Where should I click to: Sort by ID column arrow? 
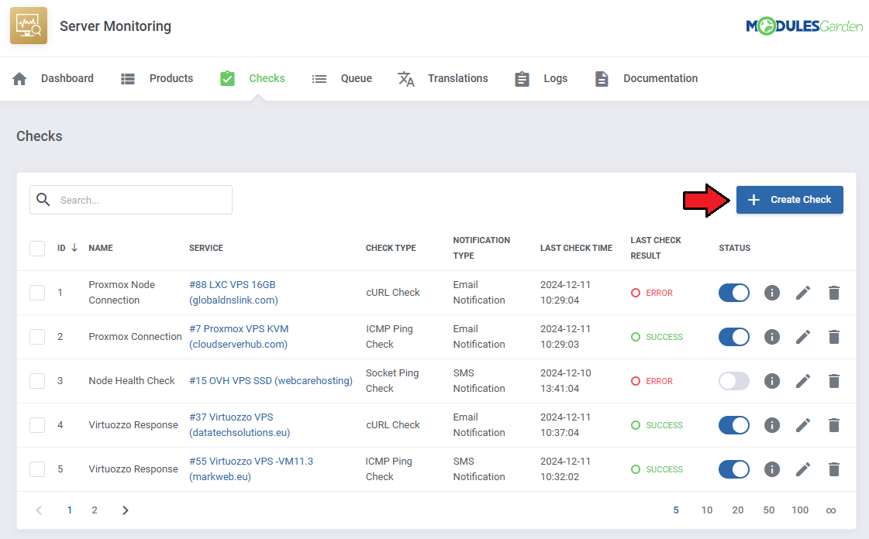click(x=74, y=248)
